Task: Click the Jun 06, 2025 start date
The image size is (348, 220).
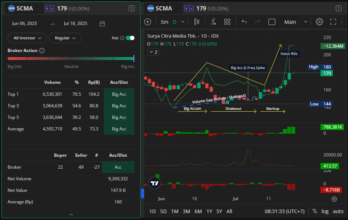Action: 25,23
